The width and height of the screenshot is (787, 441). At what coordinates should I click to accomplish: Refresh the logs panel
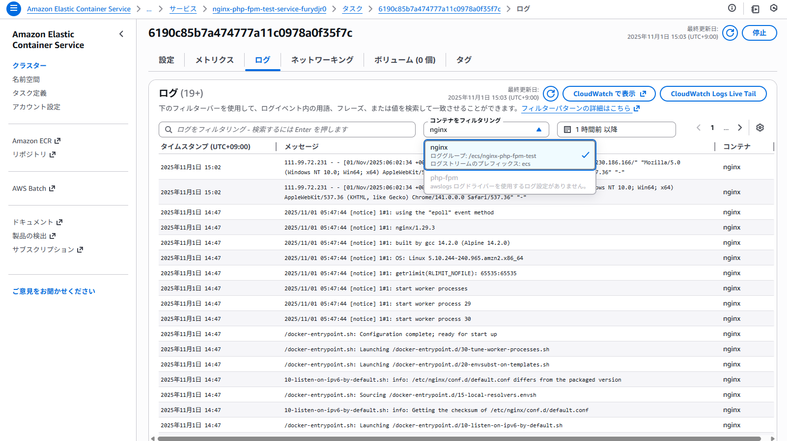tap(551, 94)
